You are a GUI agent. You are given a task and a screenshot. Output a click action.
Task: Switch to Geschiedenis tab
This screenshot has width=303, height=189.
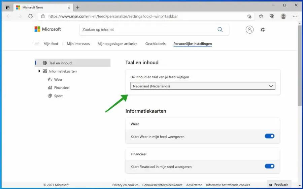pos(155,44)
